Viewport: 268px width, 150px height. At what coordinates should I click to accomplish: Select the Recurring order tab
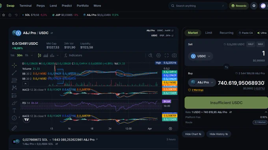point(227,33)
